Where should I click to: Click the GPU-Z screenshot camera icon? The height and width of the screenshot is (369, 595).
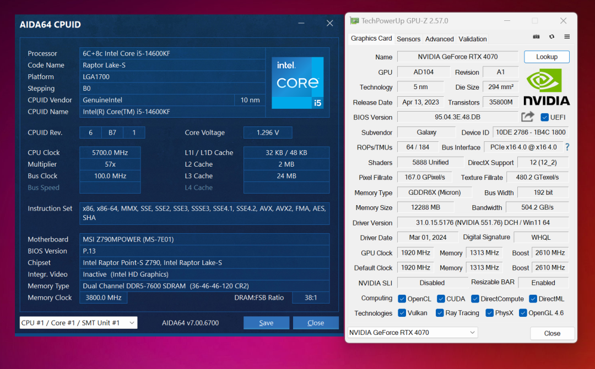click(536, 37)
